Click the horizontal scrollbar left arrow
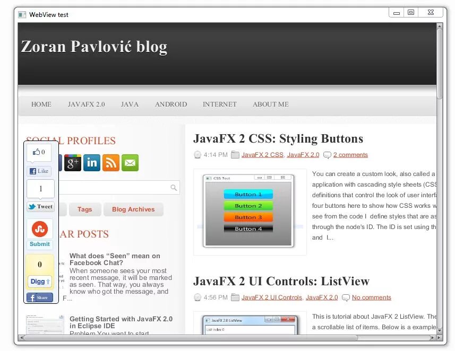The image size is (455, 351). pos(21,338)
